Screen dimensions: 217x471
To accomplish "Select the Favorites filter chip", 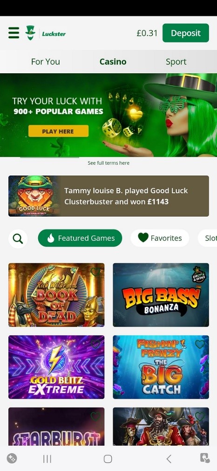I will (160, 238).
